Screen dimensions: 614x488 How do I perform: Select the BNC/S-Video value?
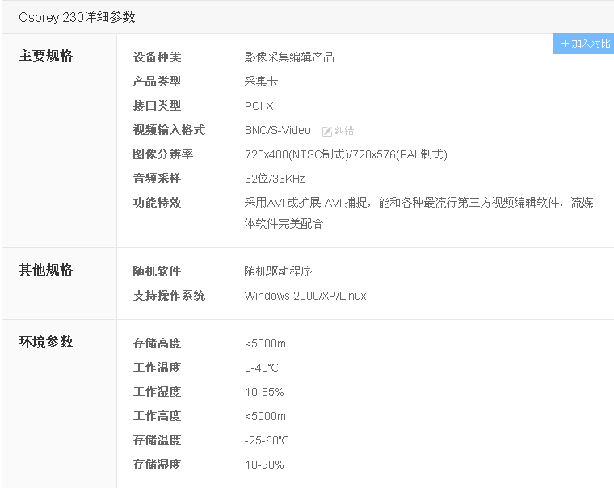pyautogui.click(x=278, y=130)
